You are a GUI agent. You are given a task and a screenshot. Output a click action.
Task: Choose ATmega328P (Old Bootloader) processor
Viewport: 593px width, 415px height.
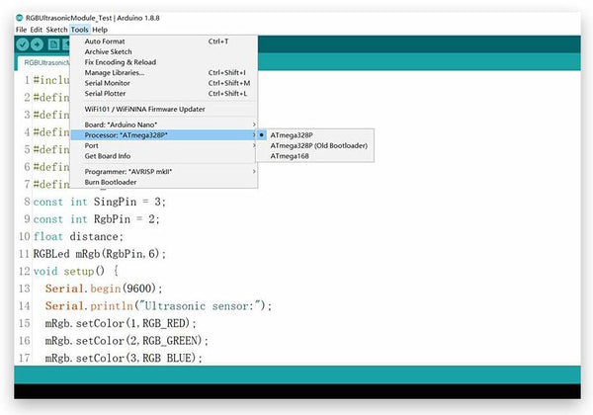coord(317,145)
